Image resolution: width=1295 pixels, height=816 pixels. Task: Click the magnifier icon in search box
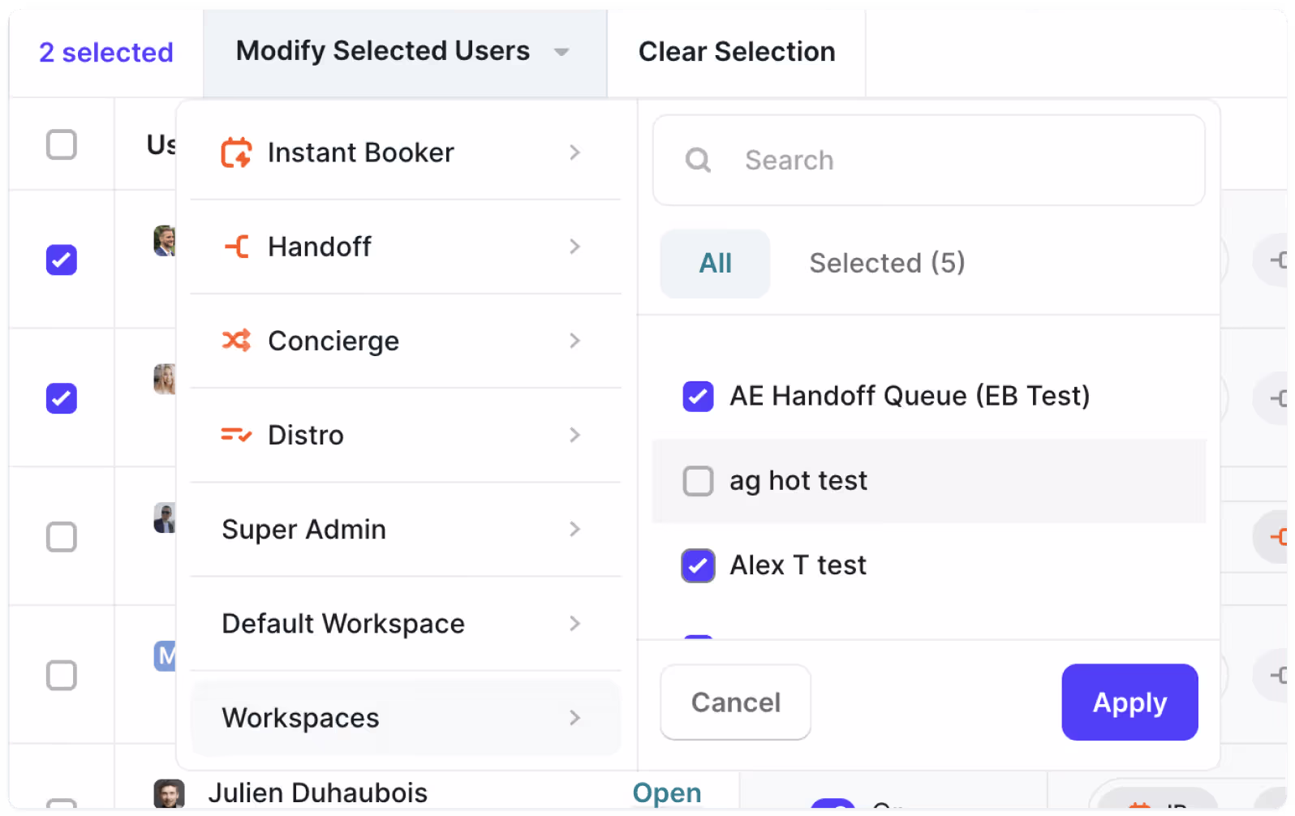pos(698,160)
